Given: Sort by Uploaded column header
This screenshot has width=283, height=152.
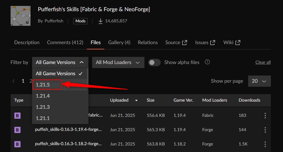Looking at the screenshot, I should click(119, 100).
